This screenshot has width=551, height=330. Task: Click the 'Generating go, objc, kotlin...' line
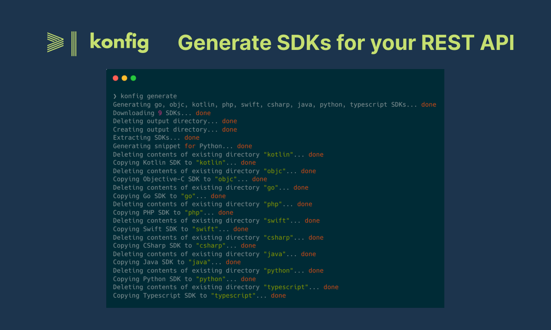pyautogui.click(x=275, y=105)
